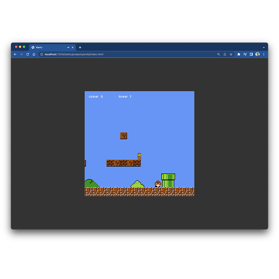Open the media controls playlist icon
The width and height of the screenshot is (279, 279).
tap(245, 54)
